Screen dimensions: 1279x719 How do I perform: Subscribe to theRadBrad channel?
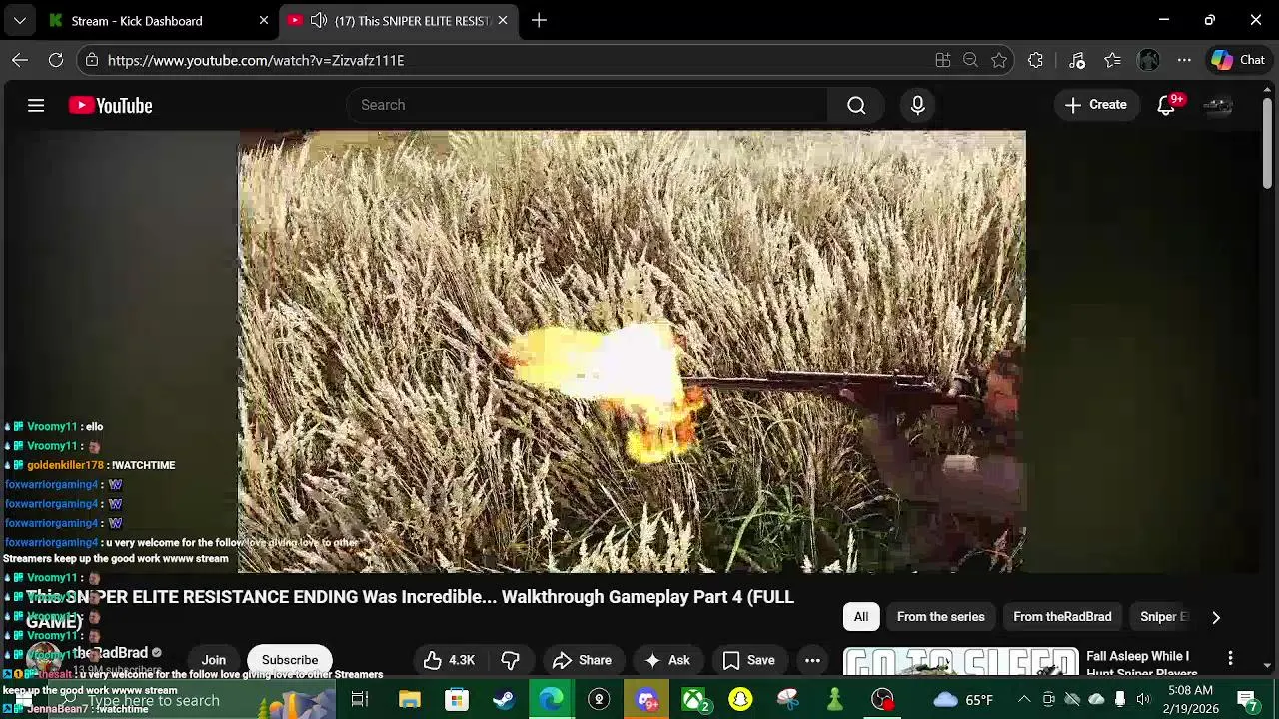(290, 660)
